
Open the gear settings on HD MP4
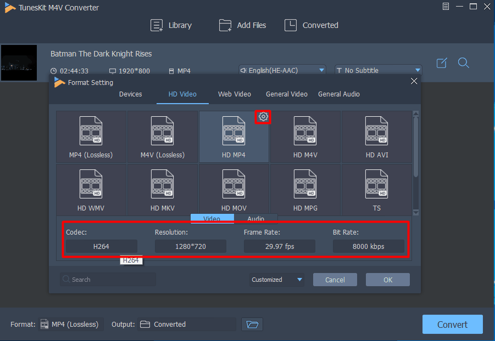tap(263, 117)
